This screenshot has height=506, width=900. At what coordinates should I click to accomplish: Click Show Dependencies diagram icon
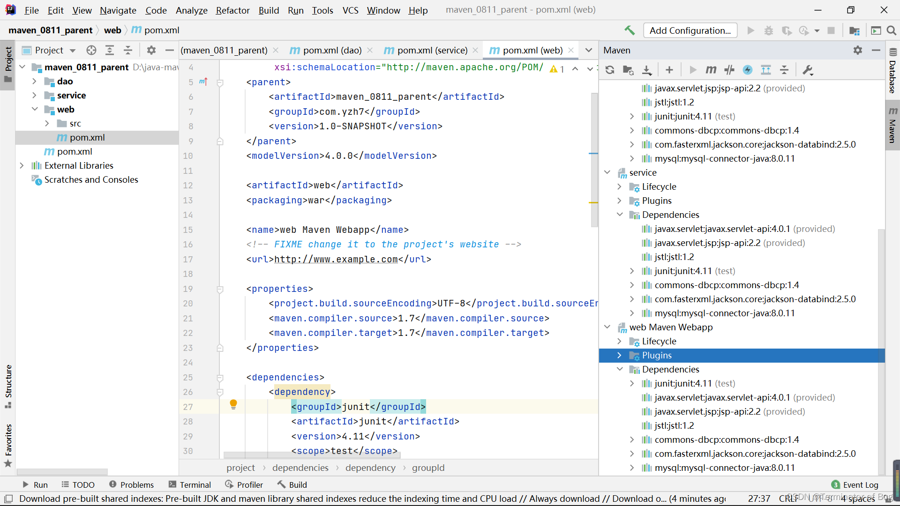766,70
